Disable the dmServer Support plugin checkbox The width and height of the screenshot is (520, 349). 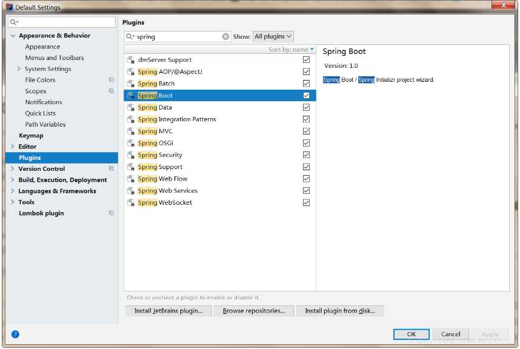click(x=307, y=59)
